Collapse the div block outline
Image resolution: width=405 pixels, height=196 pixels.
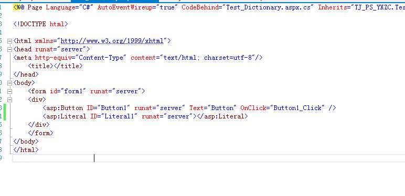[x=9, y=100]
